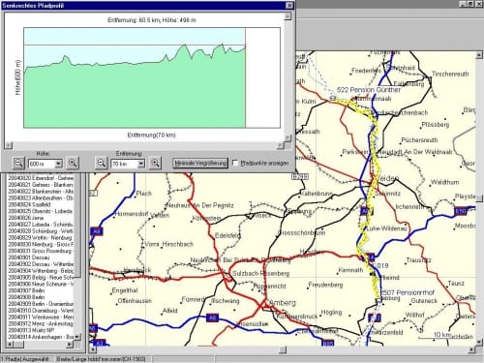Click the Waldthurn label on map
Screen dimensions: 484x363
pyautogui.click(x=444, y=182)
